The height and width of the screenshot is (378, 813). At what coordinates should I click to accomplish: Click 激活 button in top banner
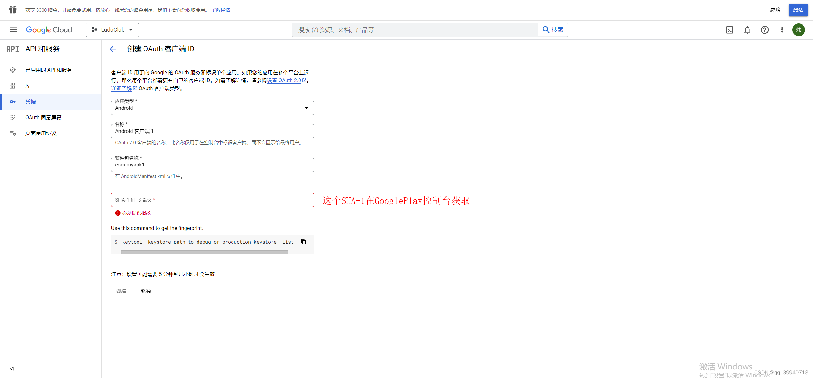point(798,10)
